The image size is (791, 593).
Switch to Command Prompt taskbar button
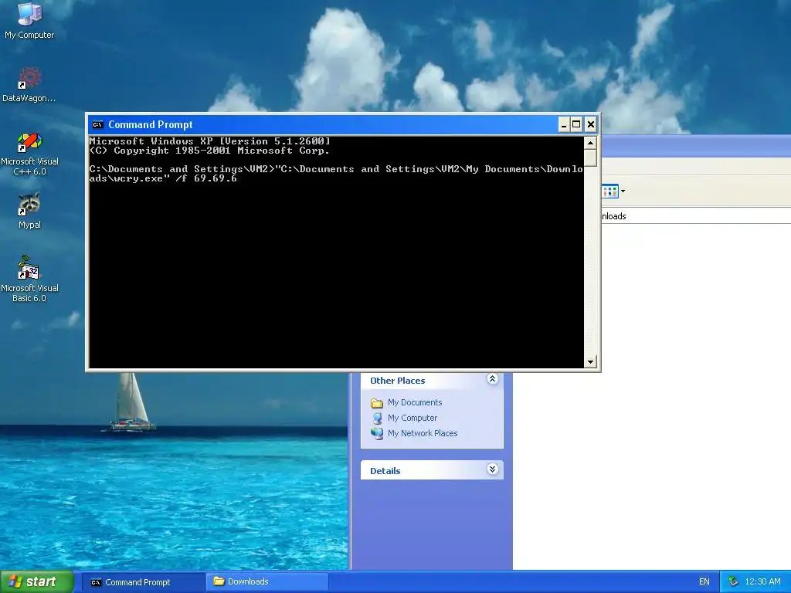pos(143,582)
